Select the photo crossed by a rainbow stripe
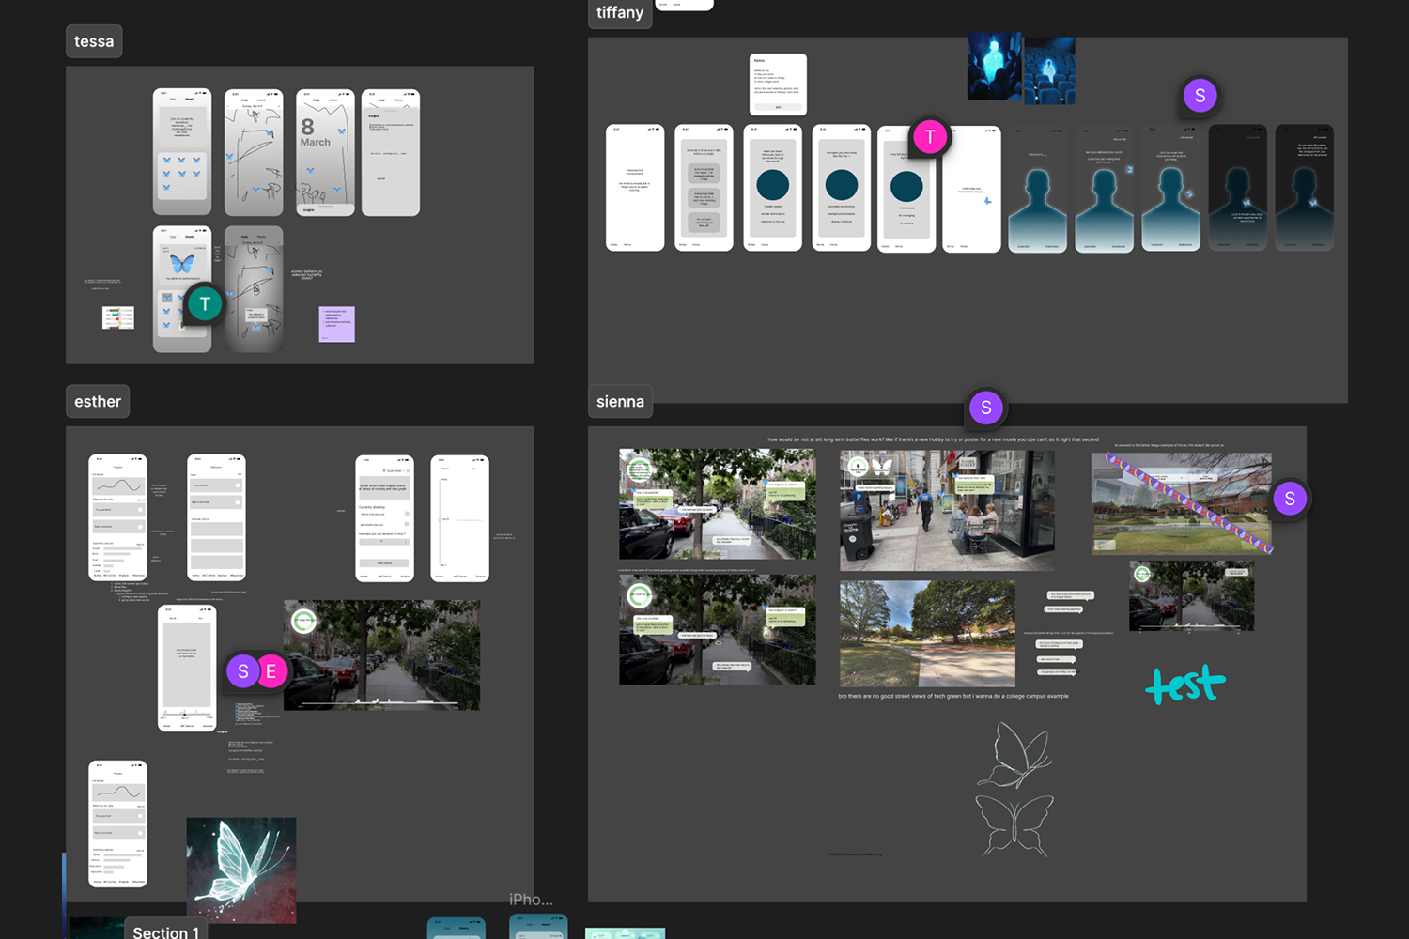Screen dimensions: 1409x939 point(1182,503)
